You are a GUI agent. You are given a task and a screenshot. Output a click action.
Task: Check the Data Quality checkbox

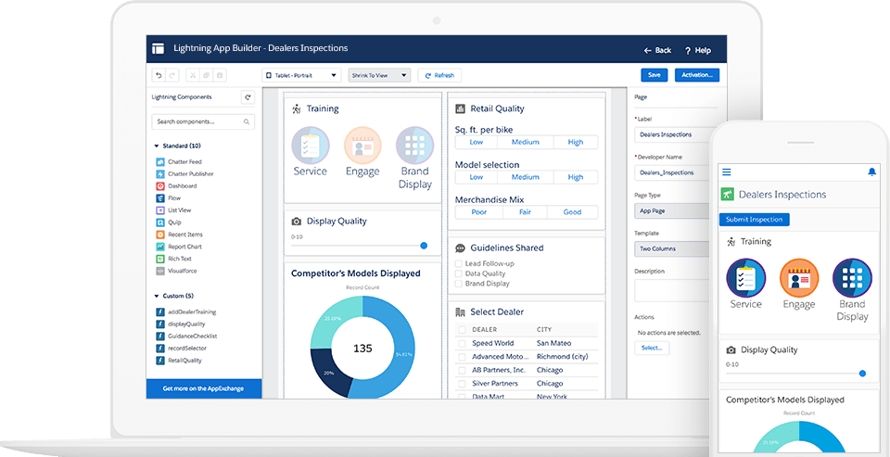[459, 273]
